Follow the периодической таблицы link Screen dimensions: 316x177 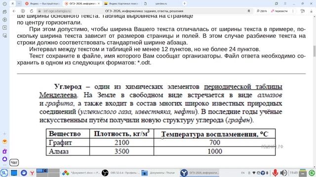[x=243, y=87]
